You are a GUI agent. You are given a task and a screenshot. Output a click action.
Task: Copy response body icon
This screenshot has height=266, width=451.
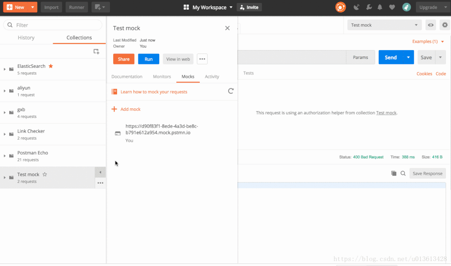point(394,173)
